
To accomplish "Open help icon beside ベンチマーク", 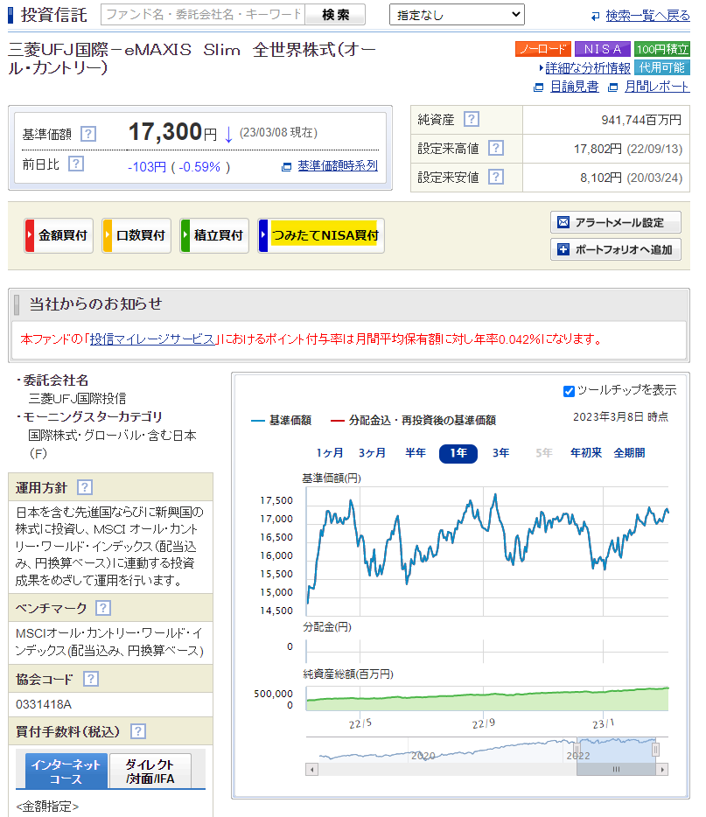I will click(x=103, y=608).
